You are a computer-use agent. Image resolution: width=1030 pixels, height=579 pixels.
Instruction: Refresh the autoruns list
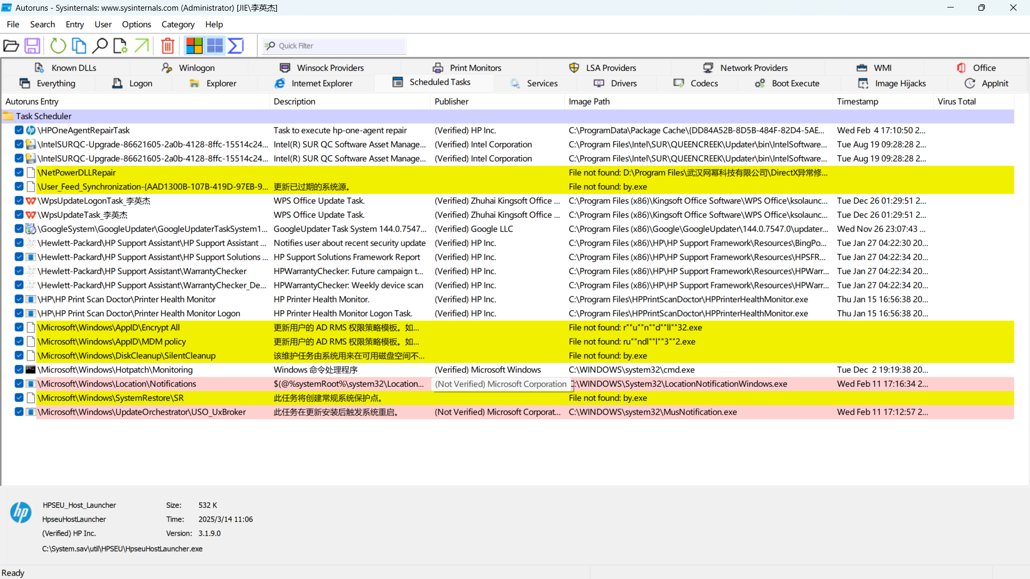point(58,46)
